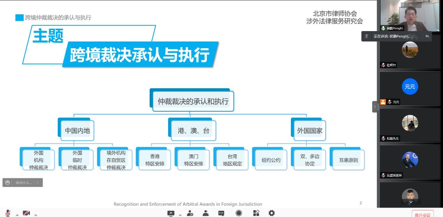Open the participants panel

coord(205,213)
